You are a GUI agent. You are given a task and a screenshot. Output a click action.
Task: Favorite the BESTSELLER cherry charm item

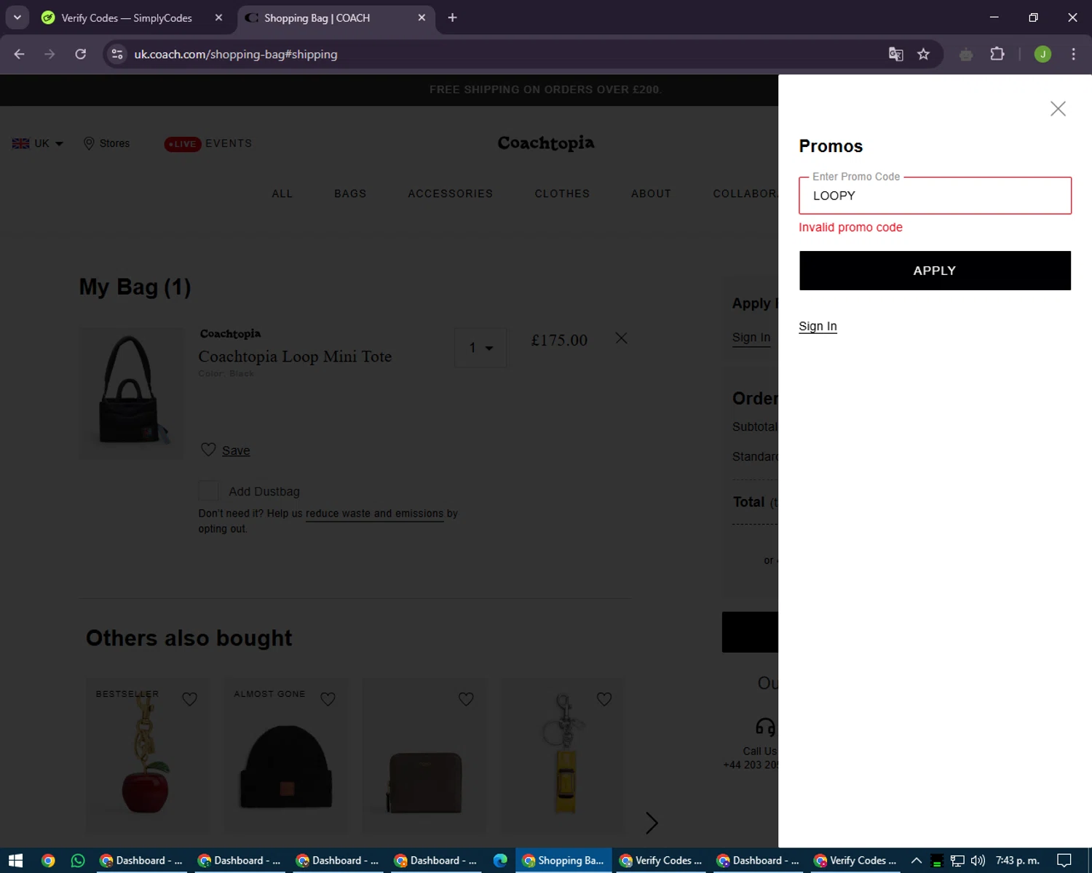coord(189,699)
